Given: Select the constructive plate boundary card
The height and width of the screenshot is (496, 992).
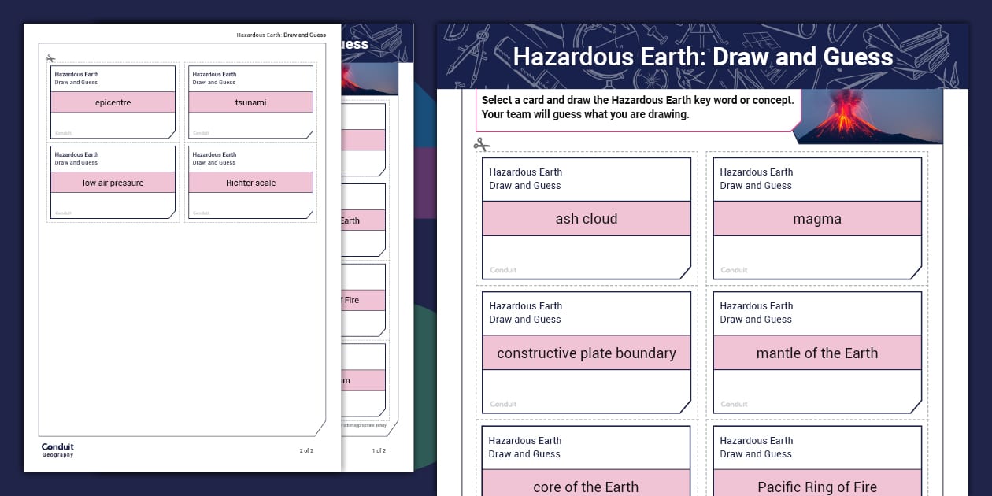Looking at the screenshot, I should coord(586,353).
